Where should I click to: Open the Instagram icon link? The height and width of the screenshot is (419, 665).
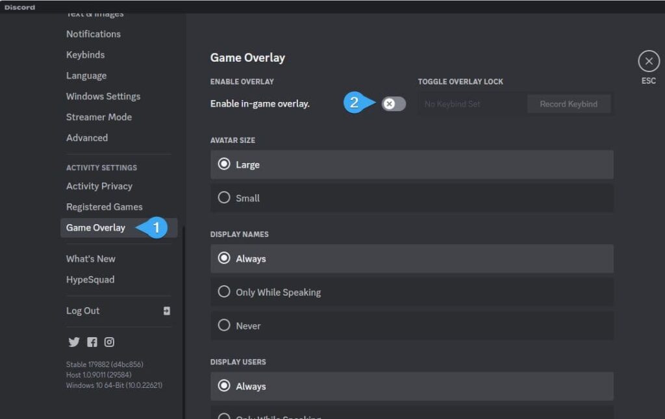(x=109, y=342)
